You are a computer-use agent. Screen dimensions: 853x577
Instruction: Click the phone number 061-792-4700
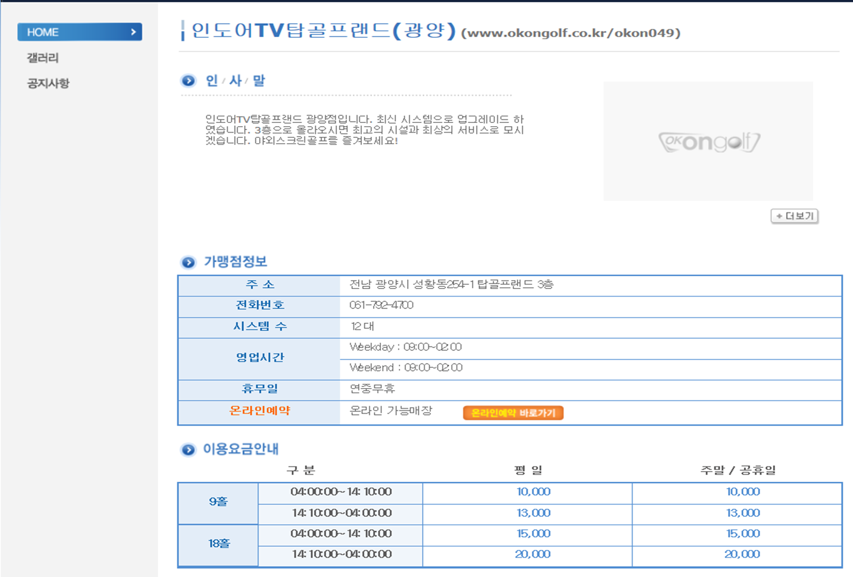(x=381, y=305)
